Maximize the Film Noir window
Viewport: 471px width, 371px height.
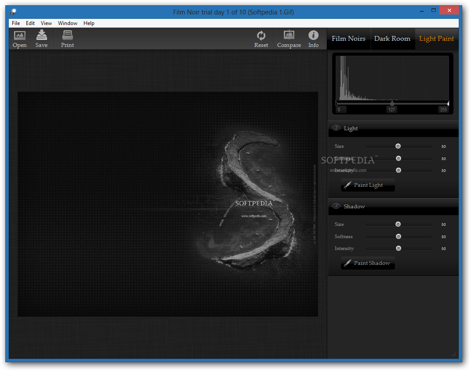pyautogui.click(x=434, y=11)
